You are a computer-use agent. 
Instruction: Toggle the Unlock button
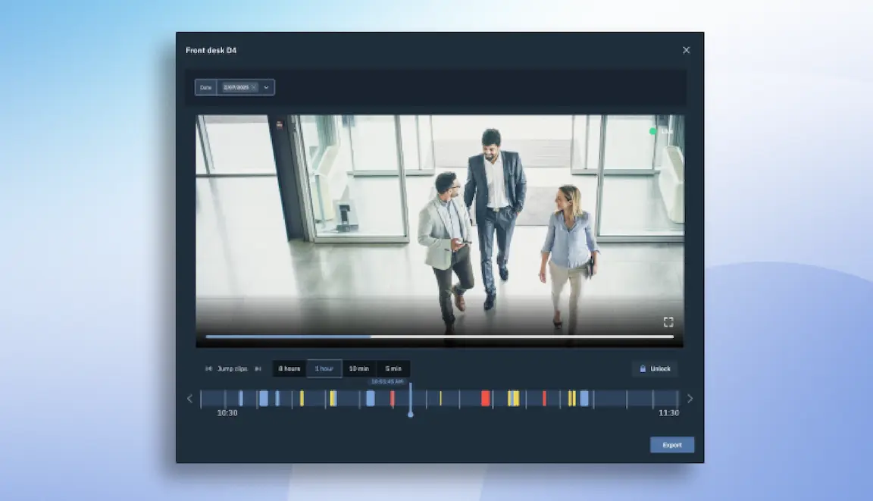click(x=655, y=368)
